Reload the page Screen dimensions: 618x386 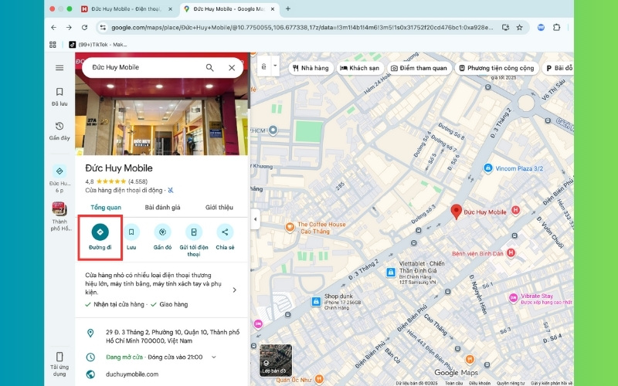(84, 27)
